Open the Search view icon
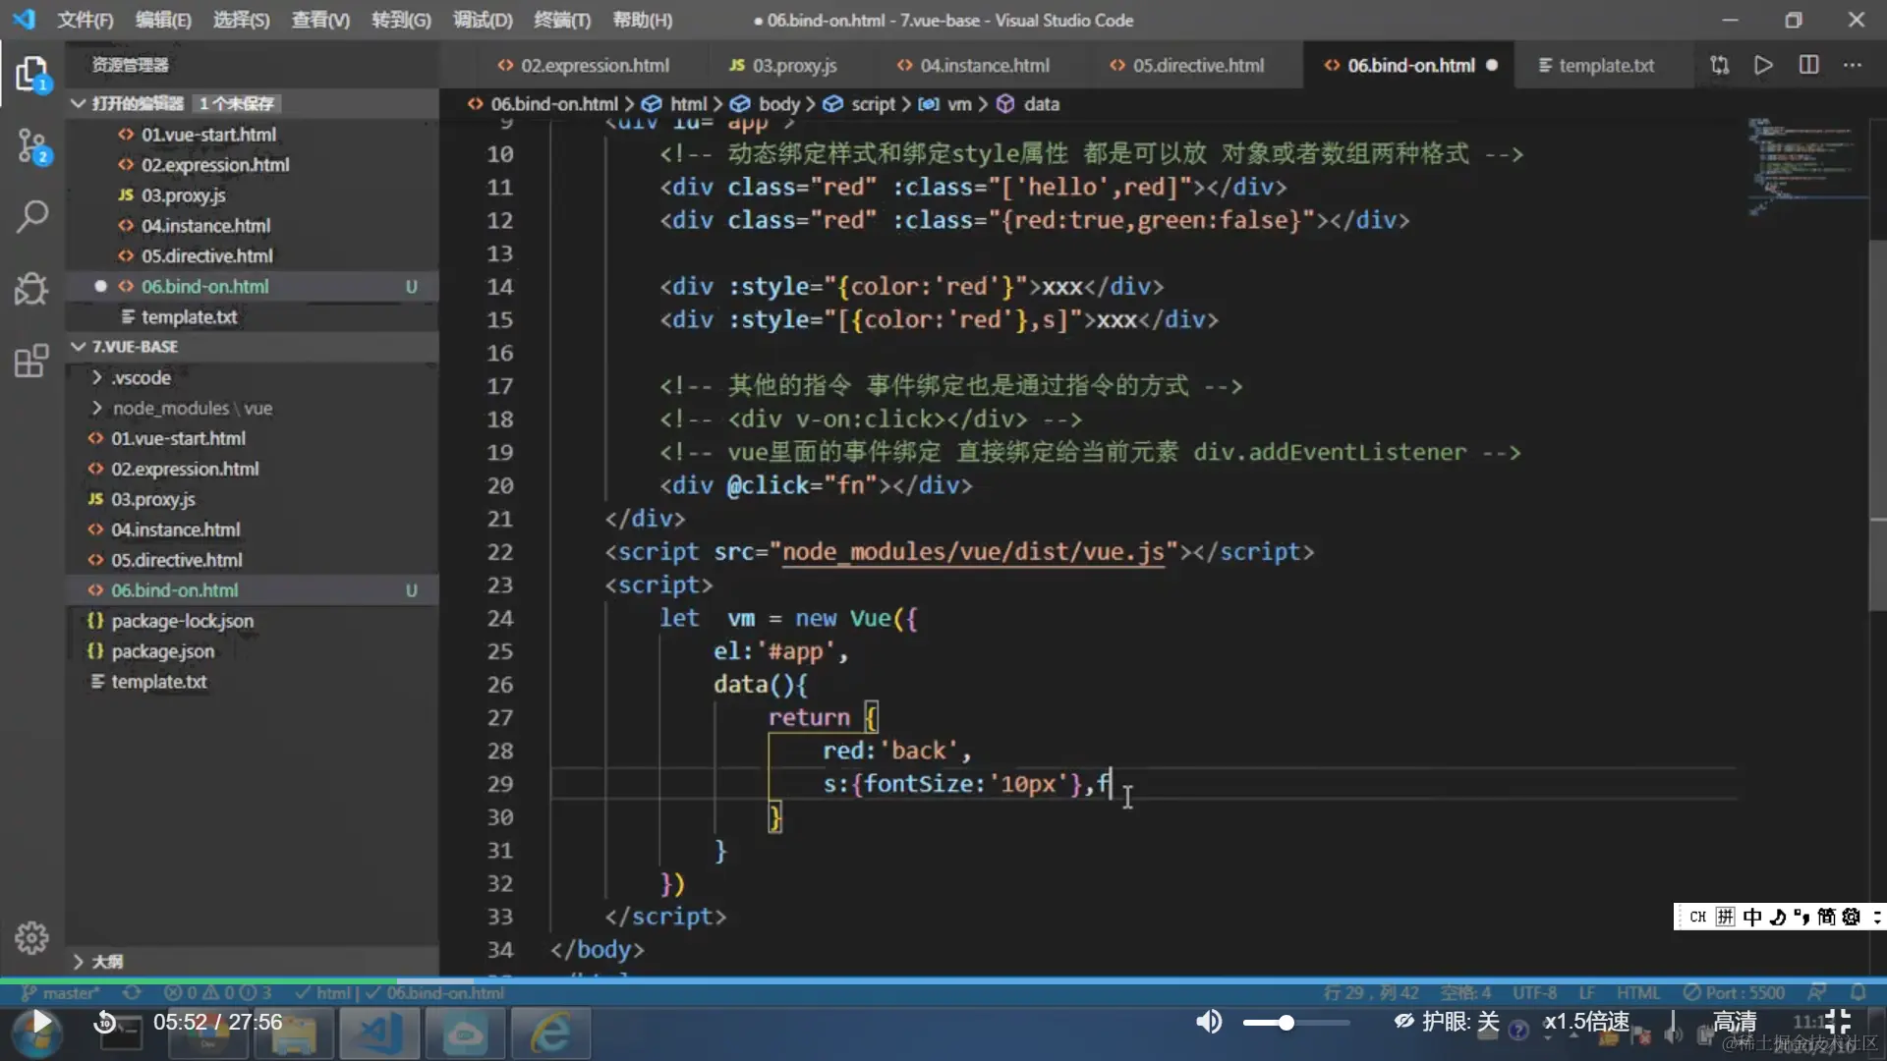The image size is (1887, 1061). [x=31, y=216]
